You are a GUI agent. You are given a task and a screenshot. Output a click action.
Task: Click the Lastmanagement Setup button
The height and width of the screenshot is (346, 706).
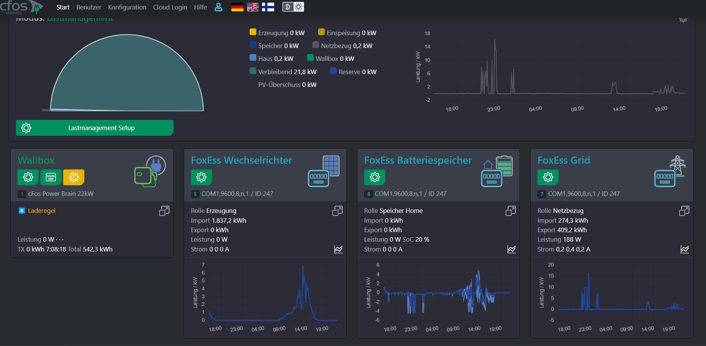tap(95, 128)
